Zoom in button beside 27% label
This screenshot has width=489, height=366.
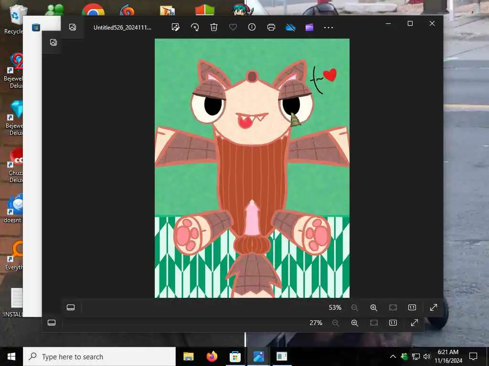click(x=355, y=323)
